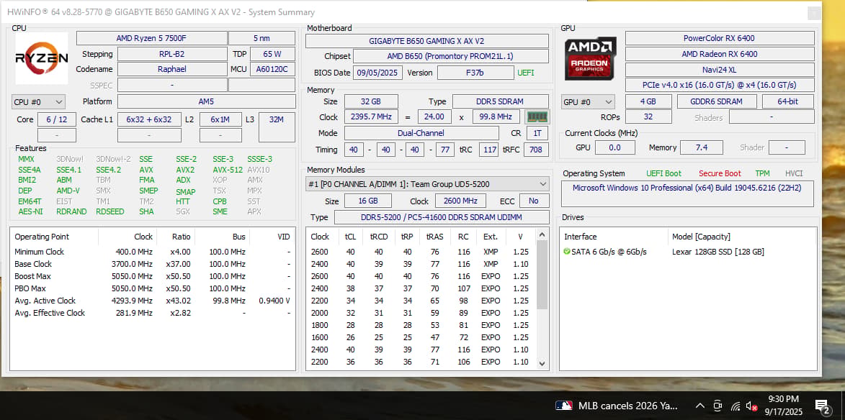845x420 pixels.
Task: Click the Avg. Effective Clock row
Action: (x=153, y=313)
